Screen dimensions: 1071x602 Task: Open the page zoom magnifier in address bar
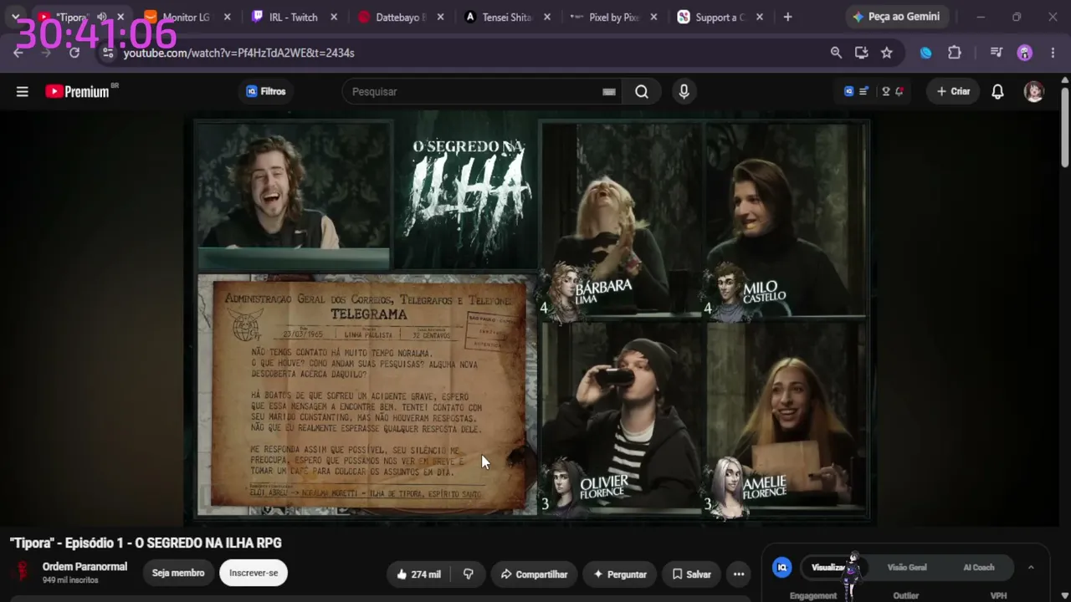[x=836, y=53]
